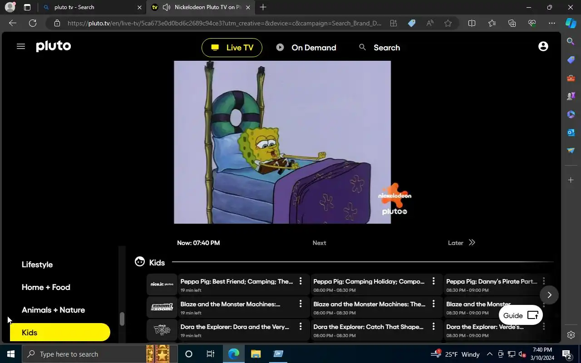
Task: Open Edge settings and more menu
Action: click(552, 23)
